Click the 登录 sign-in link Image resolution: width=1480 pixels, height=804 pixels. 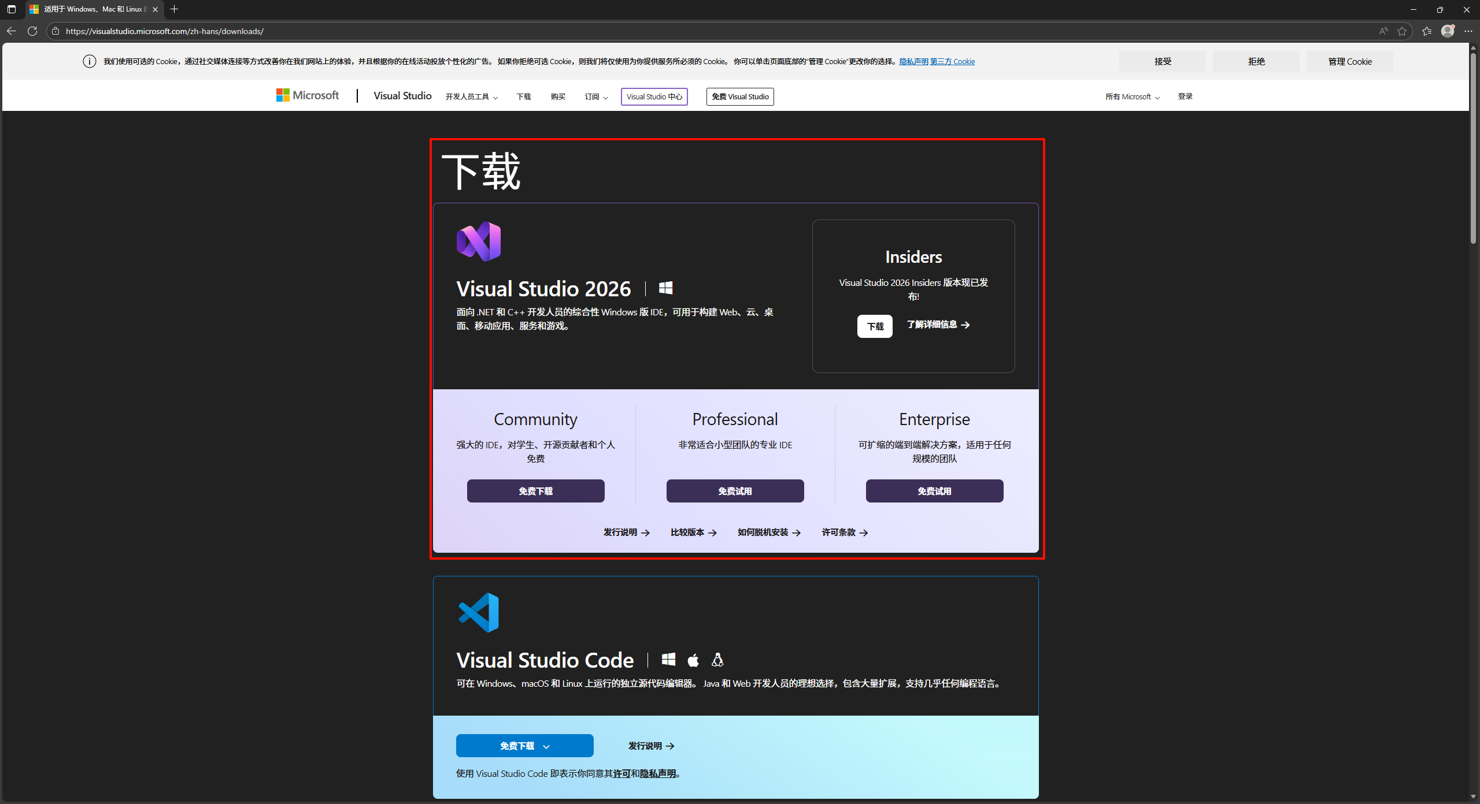pos(1185,96)
